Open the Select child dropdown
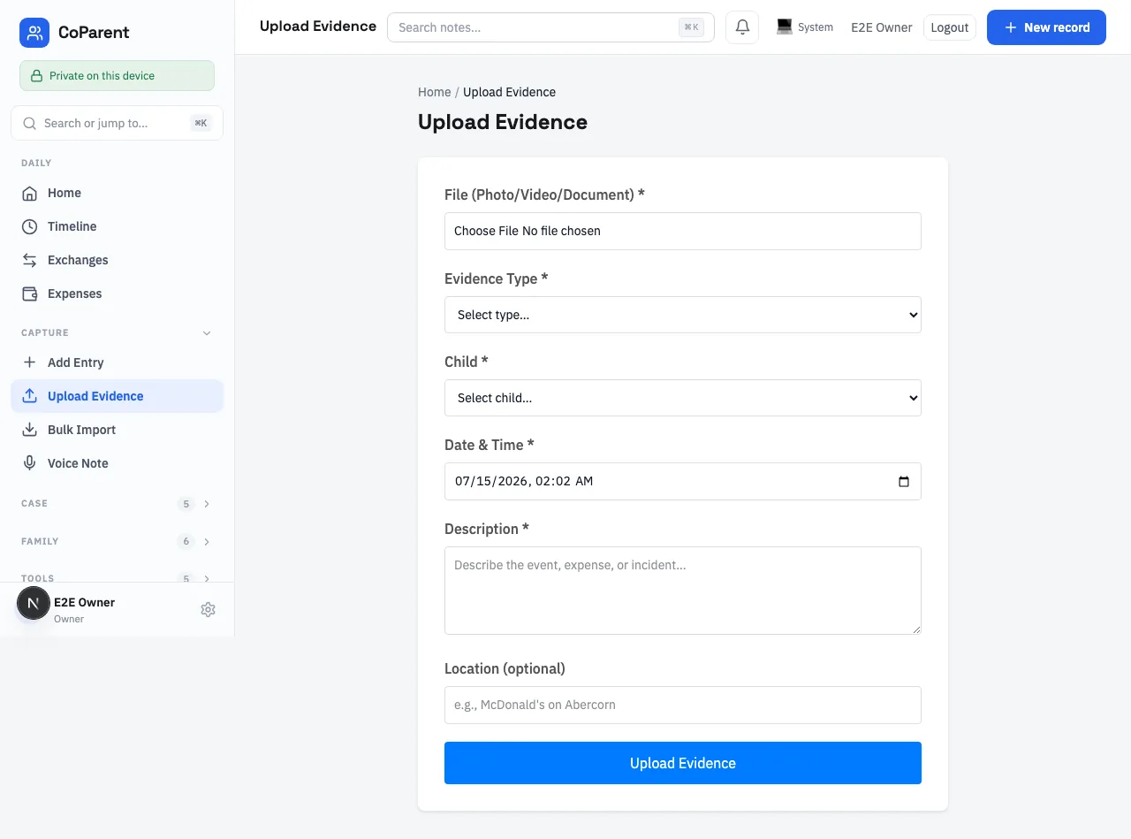 tap(683, 398)
